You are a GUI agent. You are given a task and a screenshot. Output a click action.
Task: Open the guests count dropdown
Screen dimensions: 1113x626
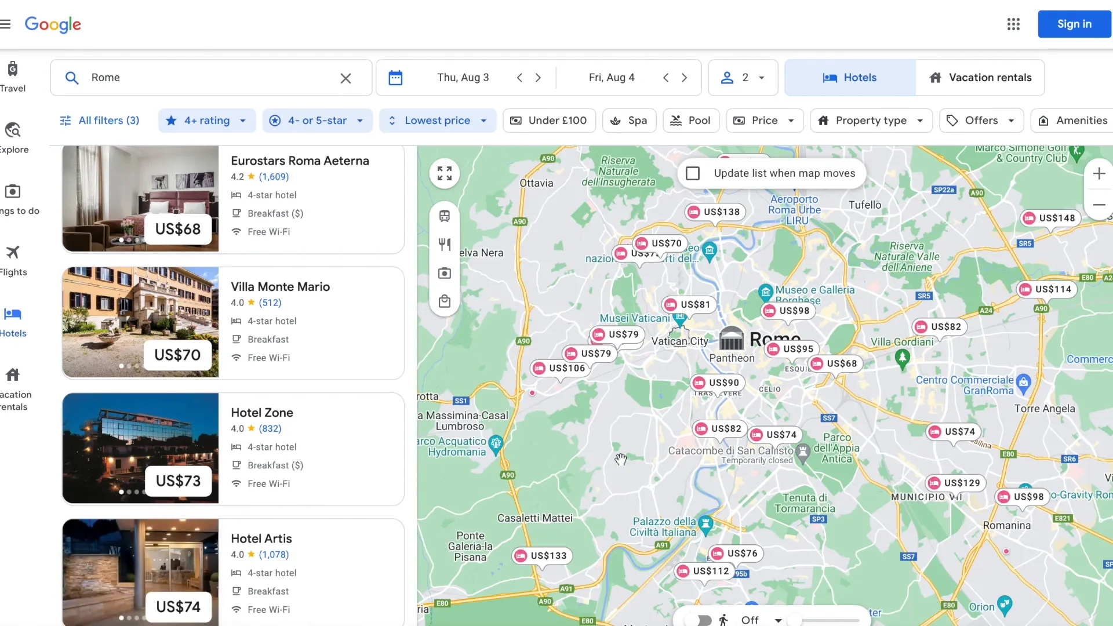click(743, 78)
